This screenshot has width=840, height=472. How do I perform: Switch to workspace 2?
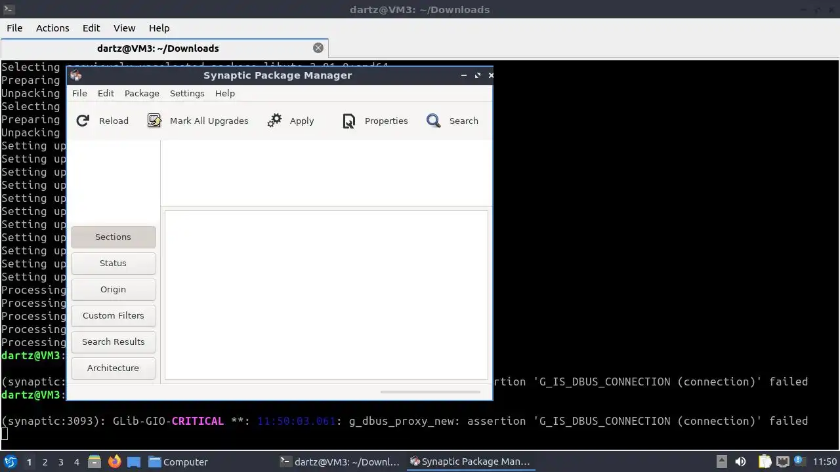(45, 462)
